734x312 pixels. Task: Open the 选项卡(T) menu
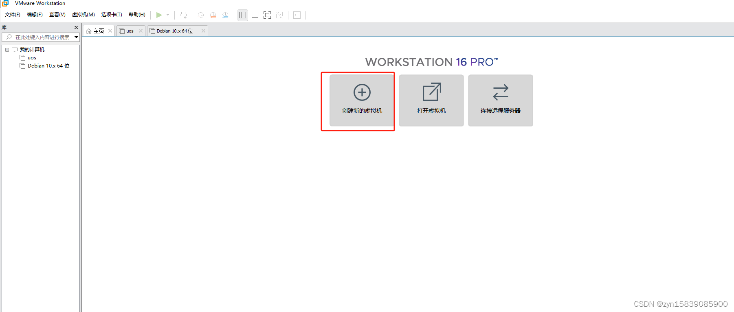112,15
